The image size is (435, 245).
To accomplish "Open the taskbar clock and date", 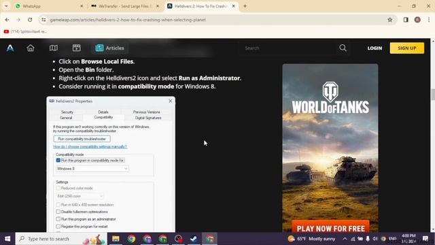I will click(408, 239).
